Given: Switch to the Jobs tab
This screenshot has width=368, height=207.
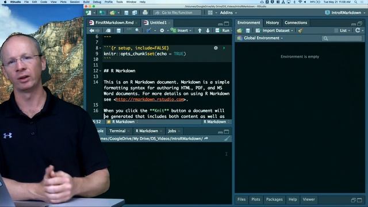Looking at the screenshot, I should (172, 131).
